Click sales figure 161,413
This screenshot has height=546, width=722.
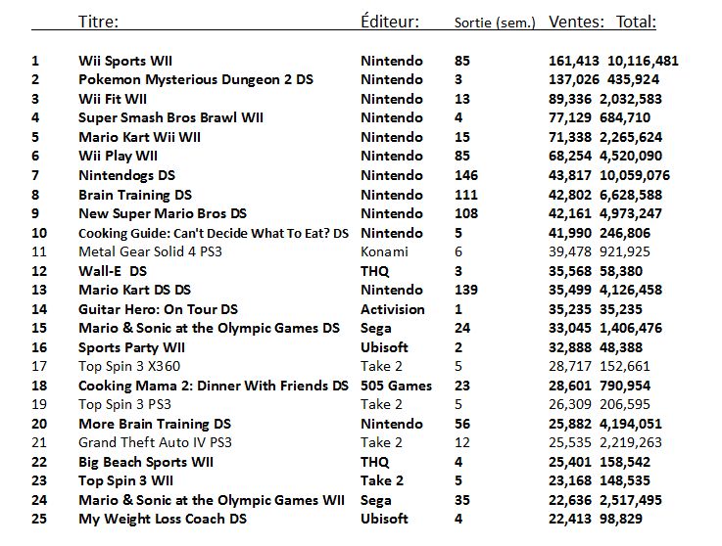[574, 61]
